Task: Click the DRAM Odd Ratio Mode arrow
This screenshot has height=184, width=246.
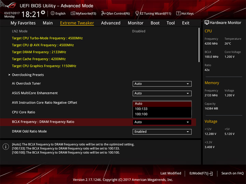Action: coord(188,132)
